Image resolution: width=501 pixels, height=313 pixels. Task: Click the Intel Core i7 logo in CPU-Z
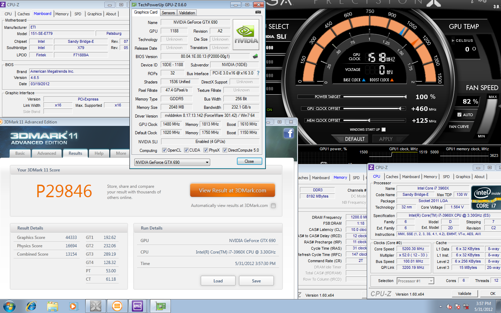click(x=486, y=198)
